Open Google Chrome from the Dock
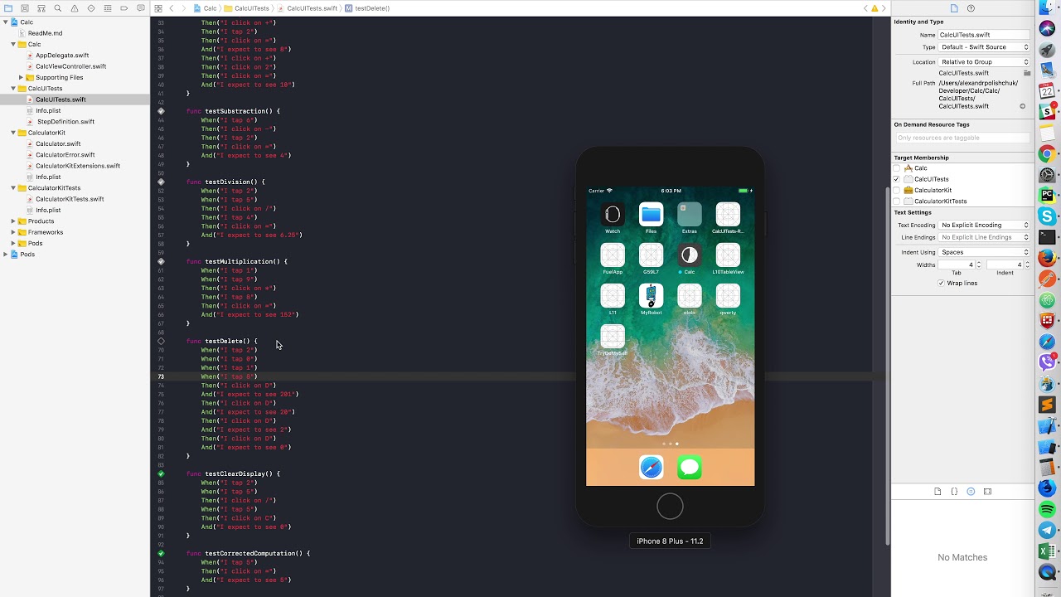1061x597 pixels. (x=1048, y=153)
